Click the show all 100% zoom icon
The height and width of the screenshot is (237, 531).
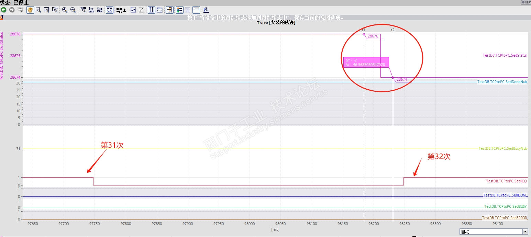click(x=83, y=10)
